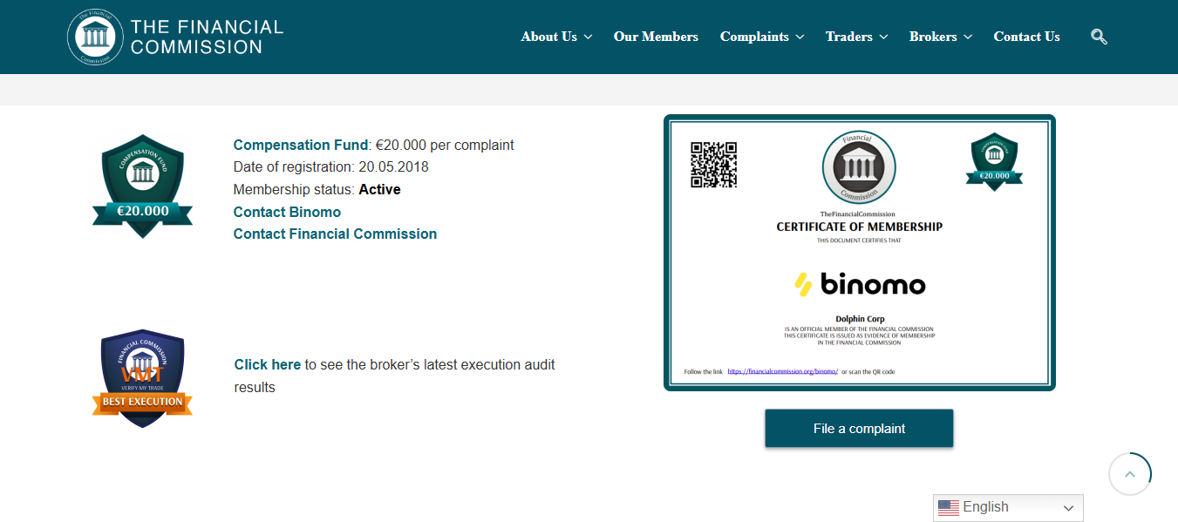Screen dimensions: 1178x522
Task: Select the Compensation Fund €20.000 shield badge
Action: pos(141,186)
